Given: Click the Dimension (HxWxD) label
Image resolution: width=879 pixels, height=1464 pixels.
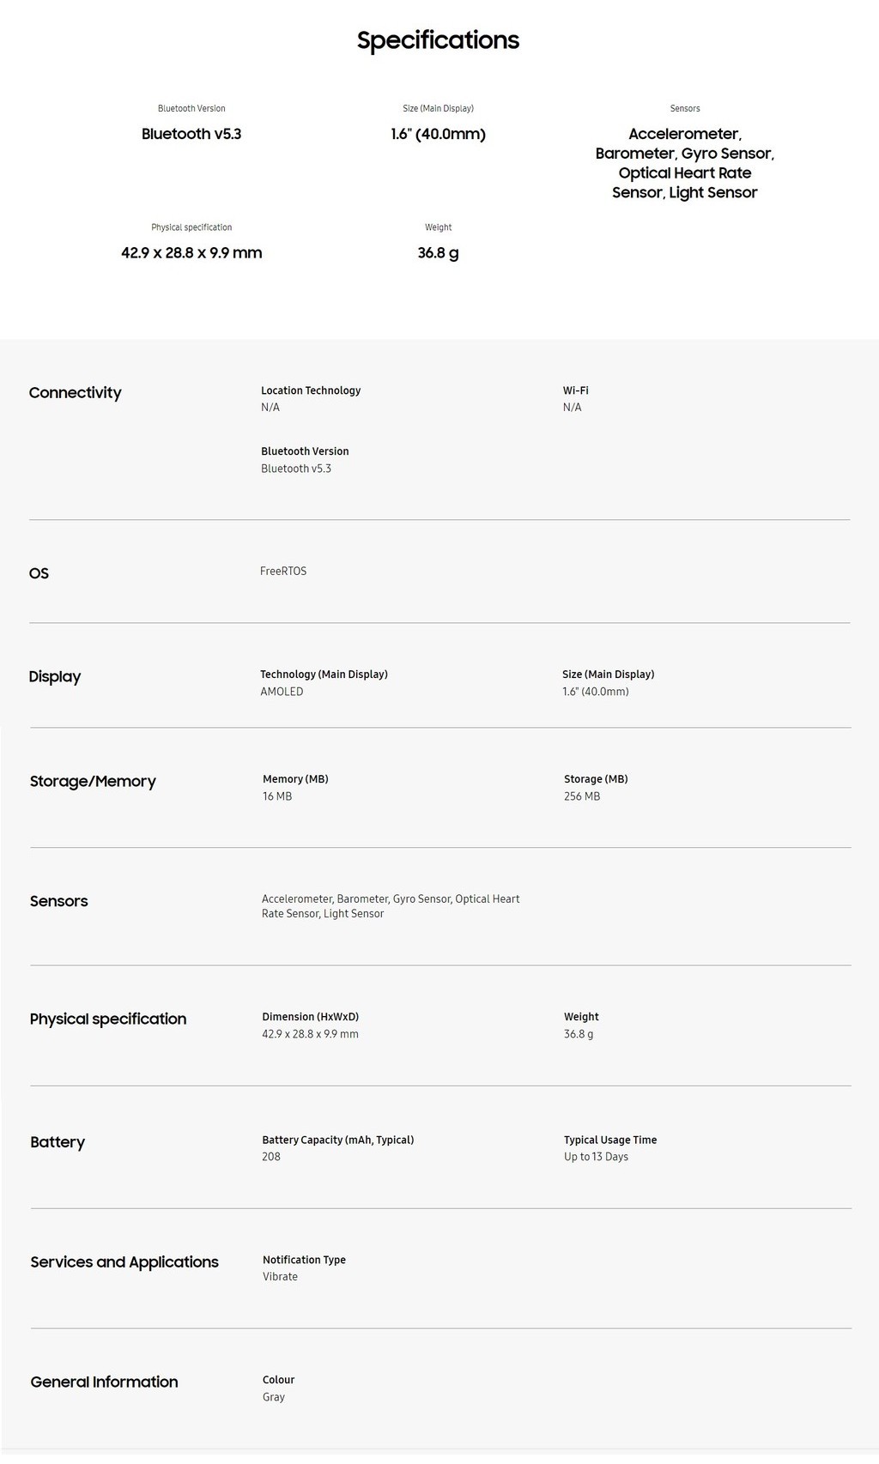Looking at the screenshot, I should (x=310, y=1017).
